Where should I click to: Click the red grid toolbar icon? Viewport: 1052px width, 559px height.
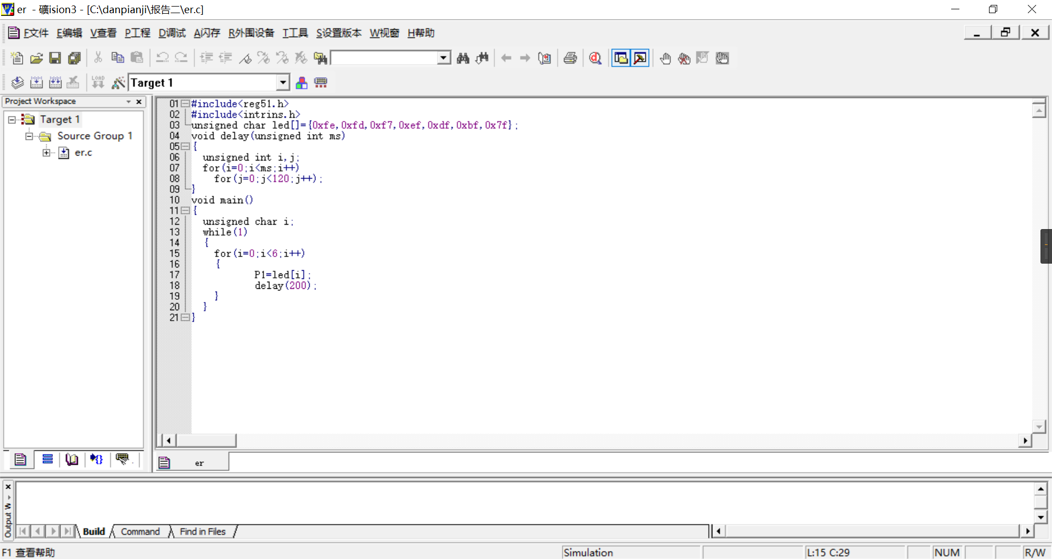pyautogui.click(x=321, y=83)
